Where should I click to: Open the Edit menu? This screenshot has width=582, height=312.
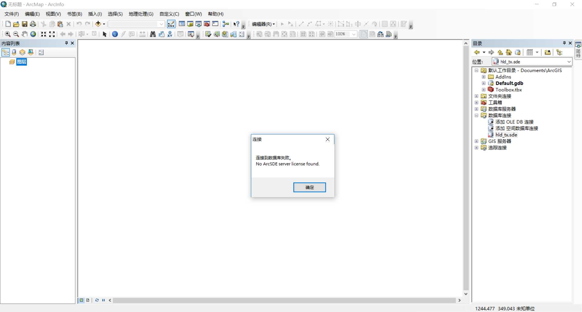32,14
